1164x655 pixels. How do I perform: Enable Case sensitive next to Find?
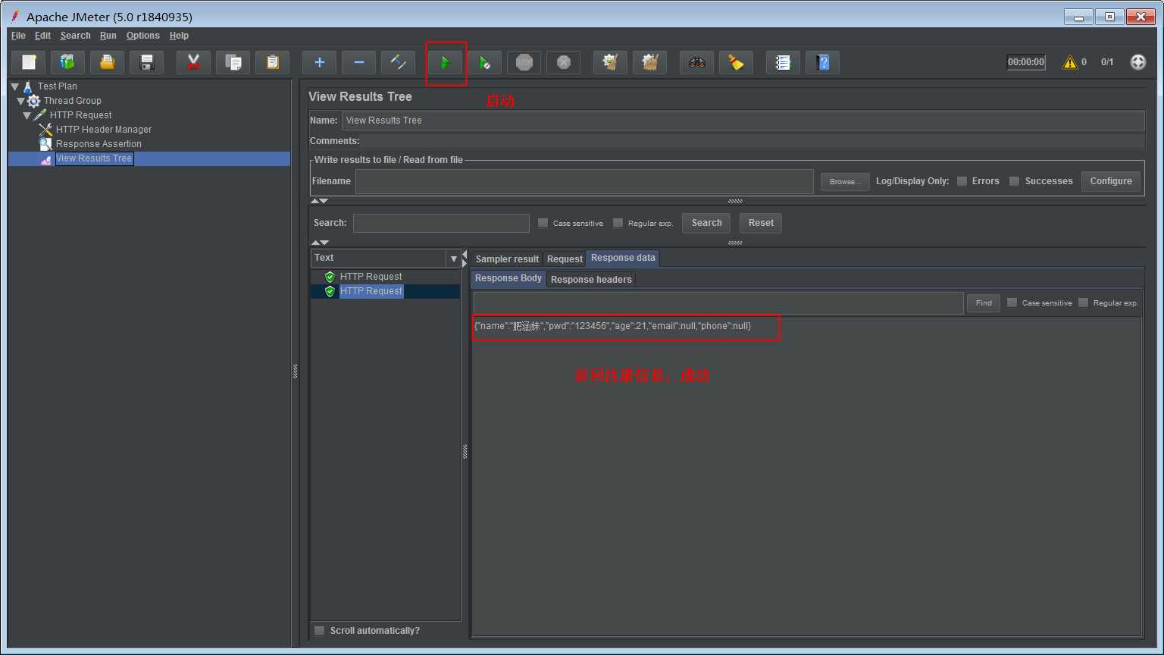pyautogui.click(x=1012, y=302)
